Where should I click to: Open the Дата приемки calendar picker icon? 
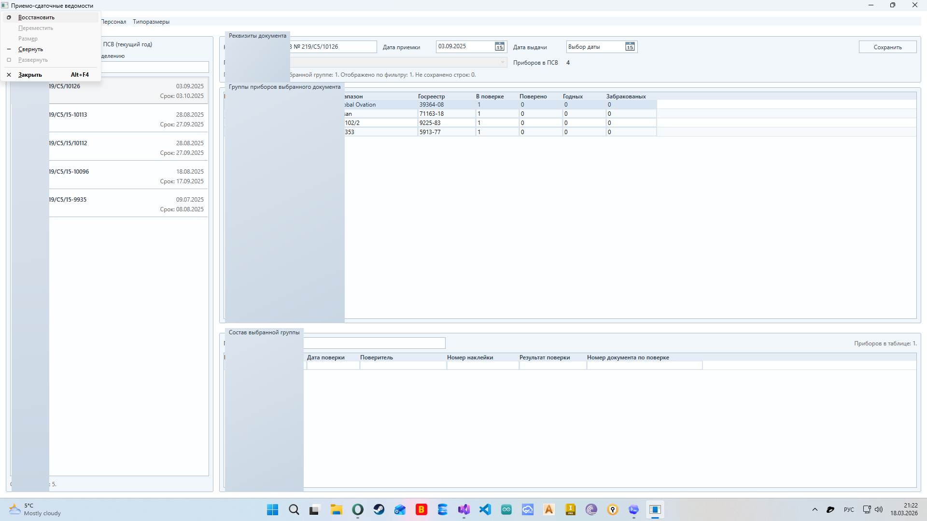[499, 47]
